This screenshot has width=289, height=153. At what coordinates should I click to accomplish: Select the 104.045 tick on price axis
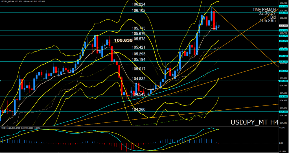(x=283, y=123)
